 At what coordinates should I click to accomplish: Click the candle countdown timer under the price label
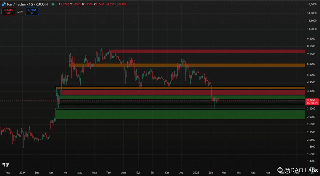312,103
